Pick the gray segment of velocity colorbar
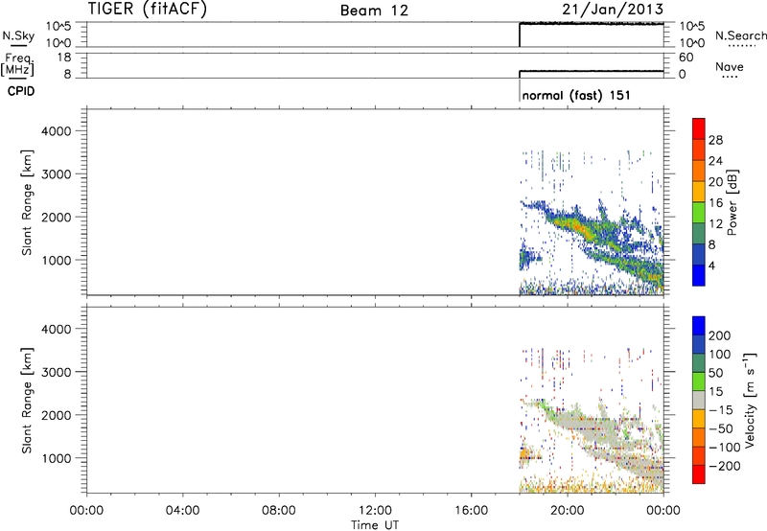This screenshot has width=767, height=531. (x=699, y=401)
